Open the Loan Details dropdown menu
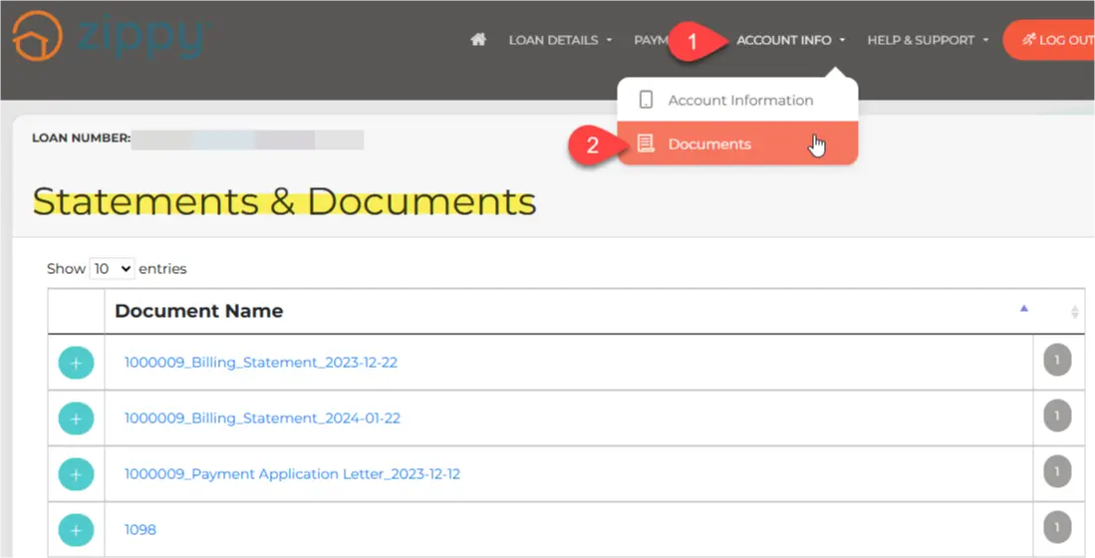Viewport: 1095px width, 558px height. click(x=559, y=40)
